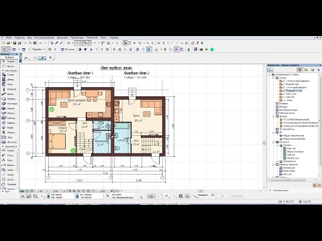
Task: Select the Roof (Крыша) tool
Action: pyautogui.click(x=9, y=108)
